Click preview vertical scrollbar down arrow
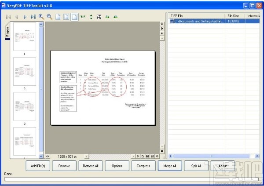This screenshot has height=186, width=264. (x=162, y=146)
